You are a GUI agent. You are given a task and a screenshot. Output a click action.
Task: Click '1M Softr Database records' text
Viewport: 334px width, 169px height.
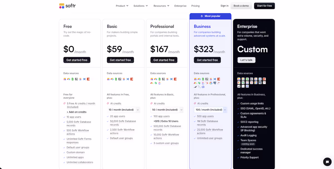click(208, 123)
